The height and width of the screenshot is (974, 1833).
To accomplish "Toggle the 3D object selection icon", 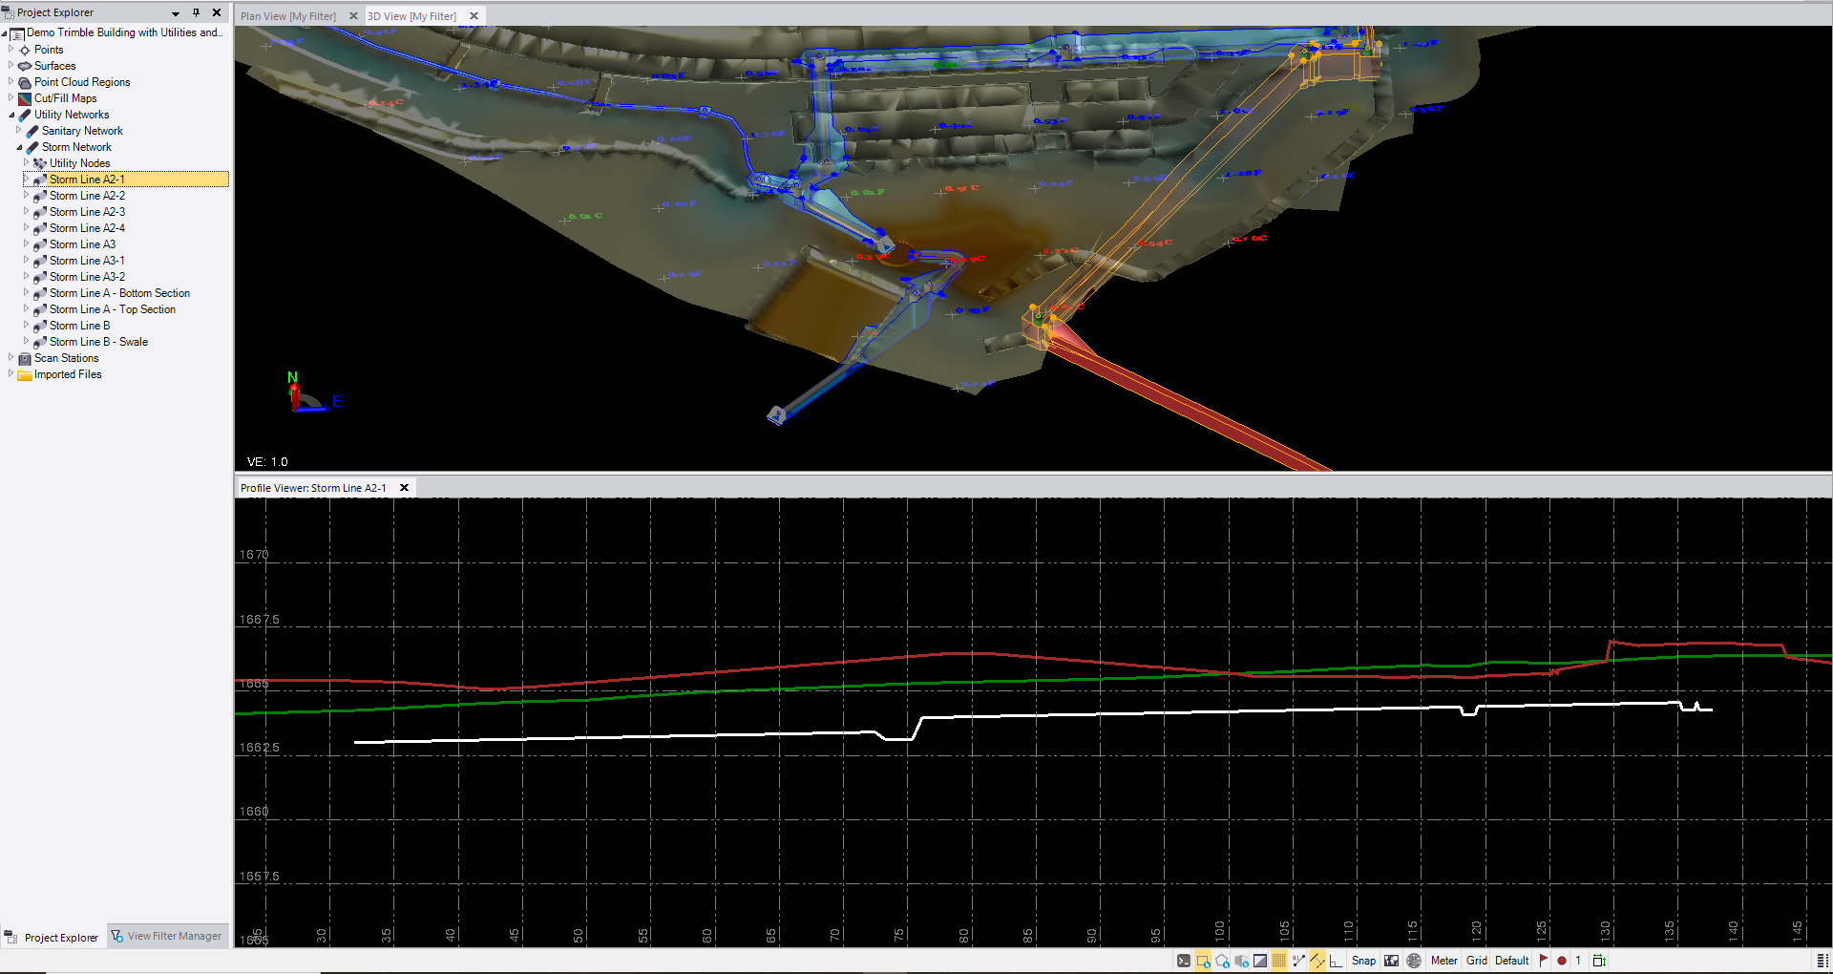I will [1241, 961].
